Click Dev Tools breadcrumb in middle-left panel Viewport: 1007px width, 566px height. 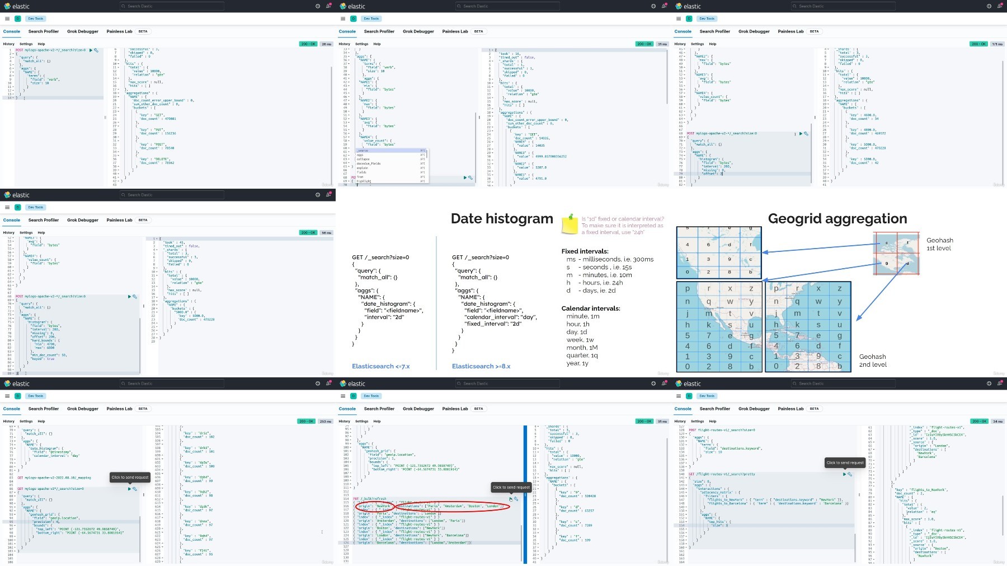[36, 207]
